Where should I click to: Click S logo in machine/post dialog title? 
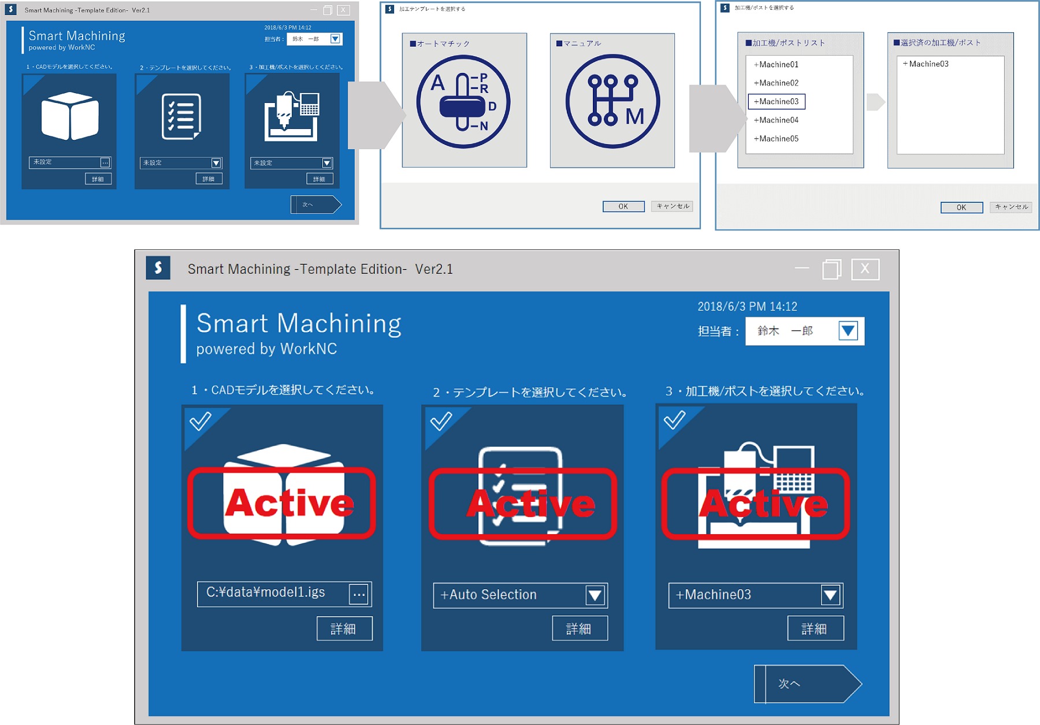[725, 8]
